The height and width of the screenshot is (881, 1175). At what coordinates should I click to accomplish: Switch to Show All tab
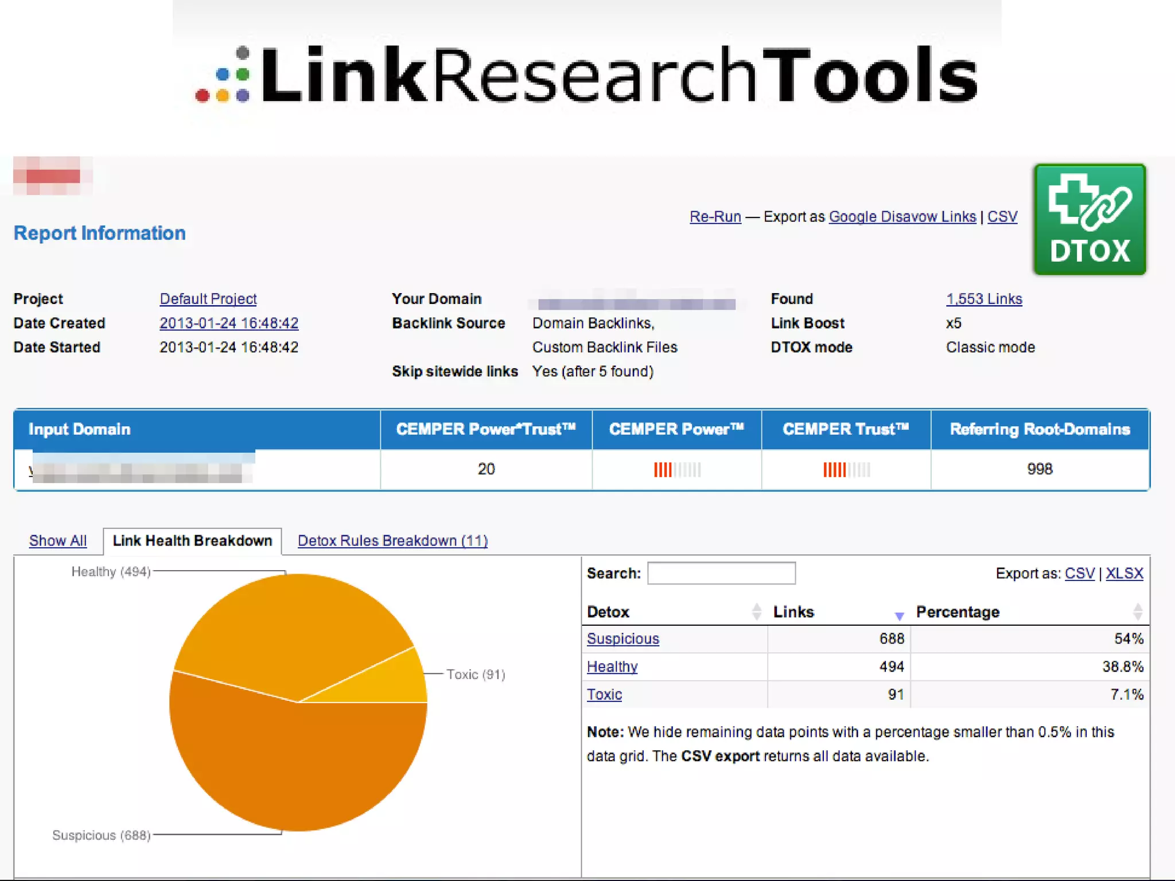coord(58,540)
